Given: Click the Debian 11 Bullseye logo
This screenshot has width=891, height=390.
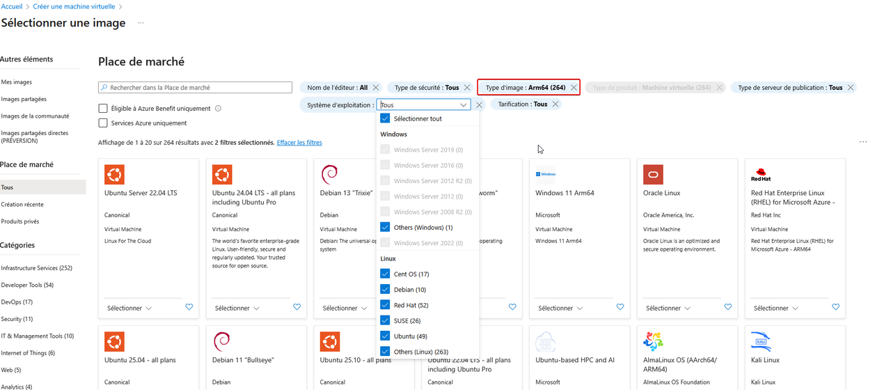Looking at the screenshot, I should tap(222, 341).
